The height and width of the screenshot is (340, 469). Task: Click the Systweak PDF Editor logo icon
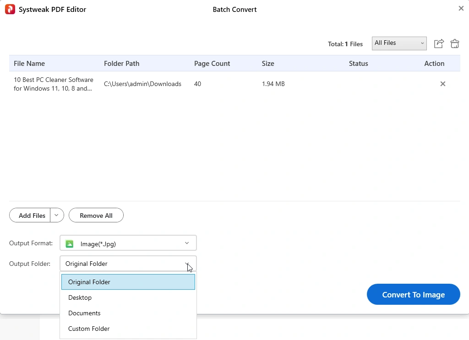10,9
